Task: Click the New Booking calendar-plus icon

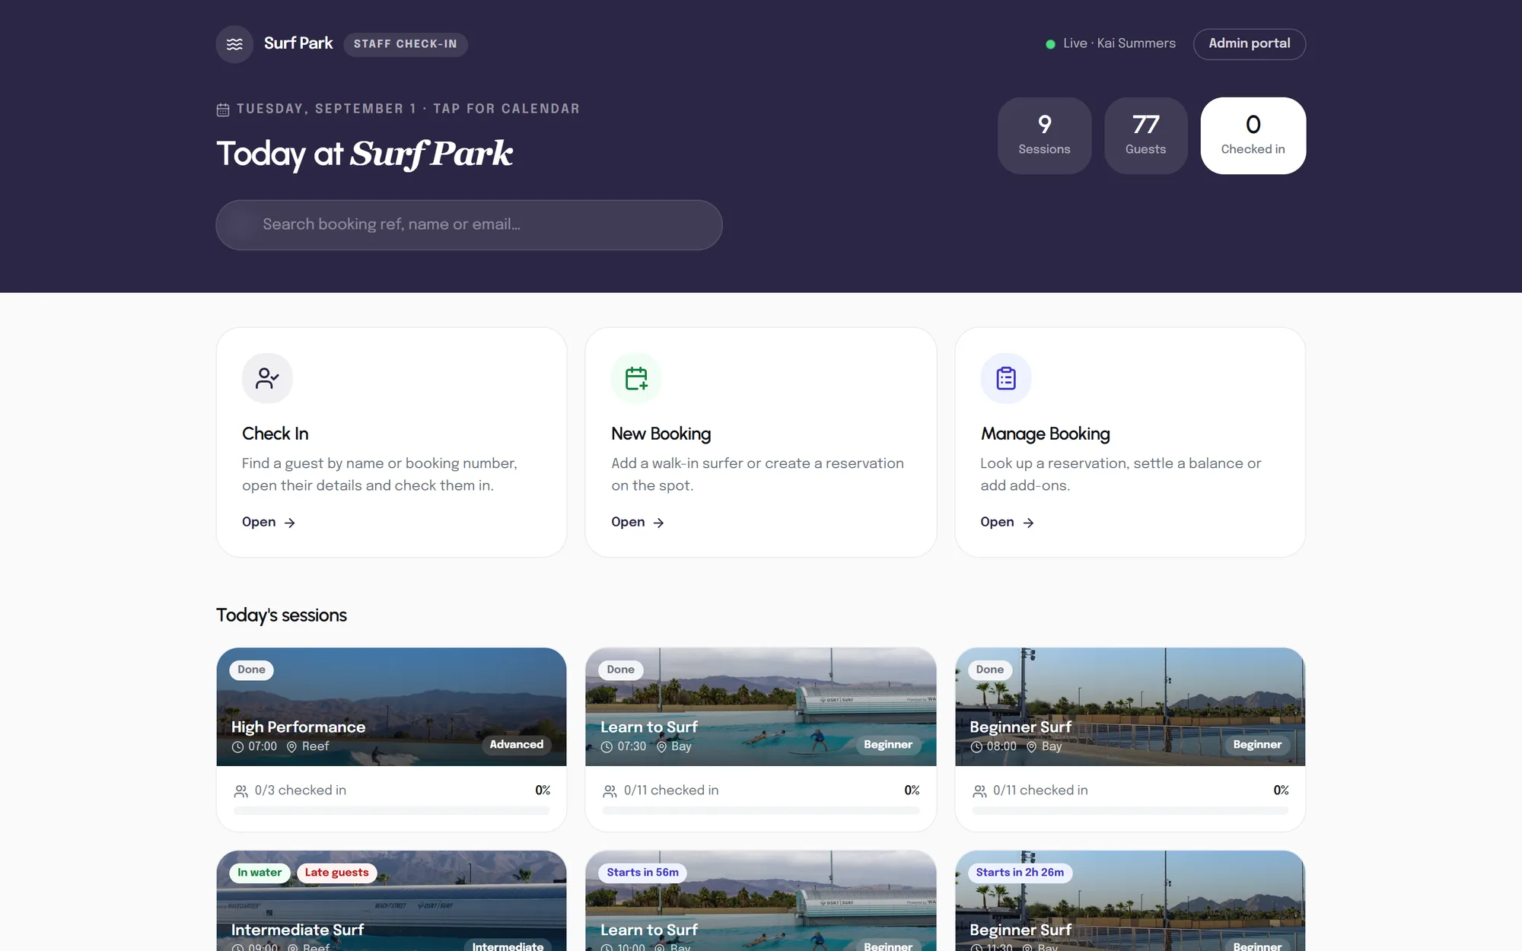Action: [x=636, y=378]
